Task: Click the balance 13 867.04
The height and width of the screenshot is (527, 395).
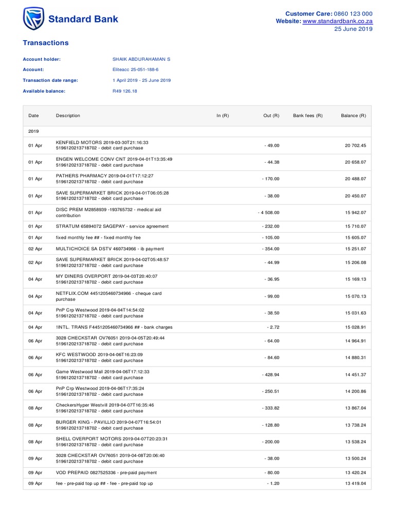Action: click(355, 408)
